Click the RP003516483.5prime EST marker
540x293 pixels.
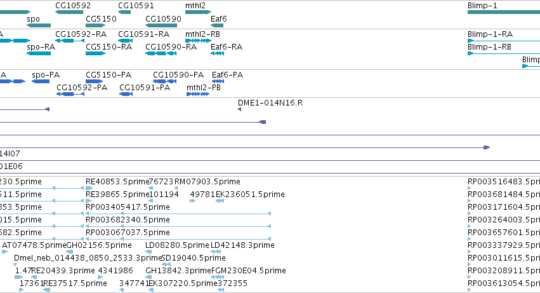tap(469, 188)
